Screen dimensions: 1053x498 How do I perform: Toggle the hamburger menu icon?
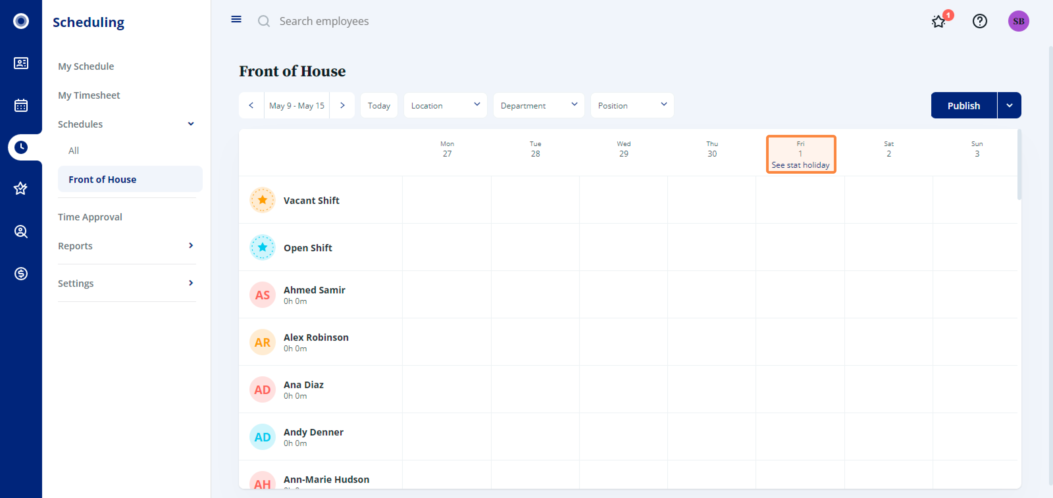point(236,20)
